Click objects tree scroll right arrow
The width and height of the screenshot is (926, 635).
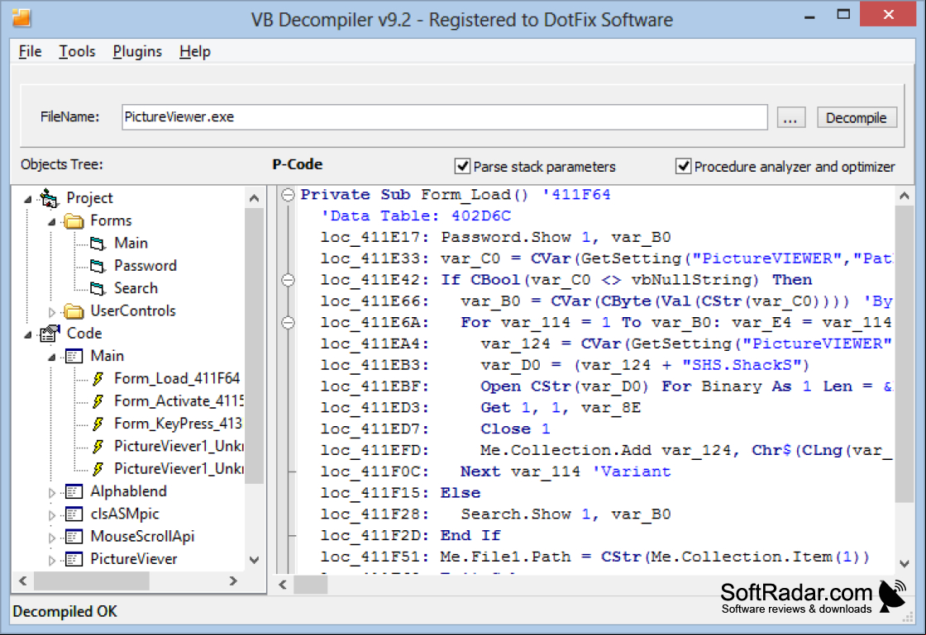[x=233, y=581]
